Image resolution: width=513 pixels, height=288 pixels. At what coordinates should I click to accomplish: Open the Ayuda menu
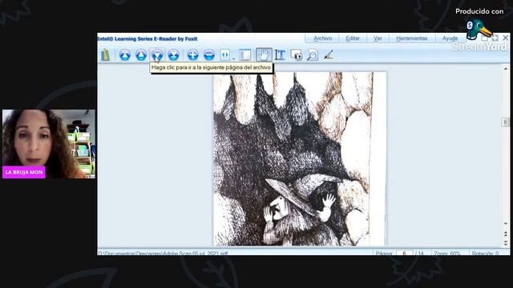450,38
